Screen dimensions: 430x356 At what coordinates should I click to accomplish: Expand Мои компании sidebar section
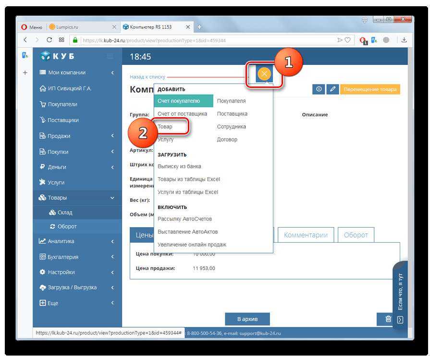112,73
